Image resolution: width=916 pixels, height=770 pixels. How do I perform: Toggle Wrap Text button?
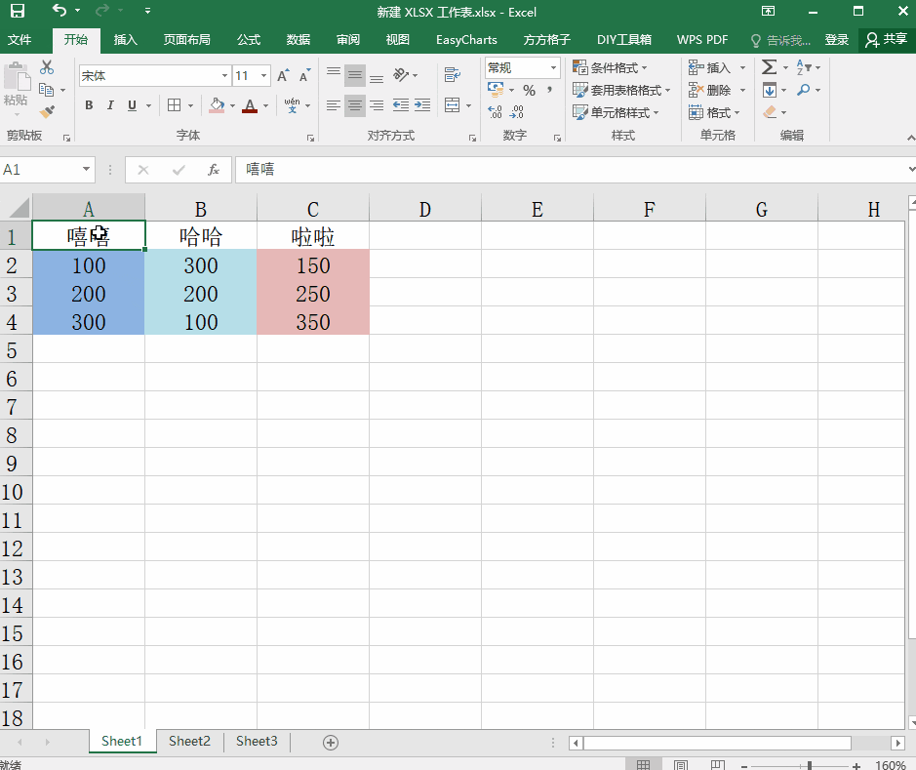pyautogui.click(x=453, y=75)
